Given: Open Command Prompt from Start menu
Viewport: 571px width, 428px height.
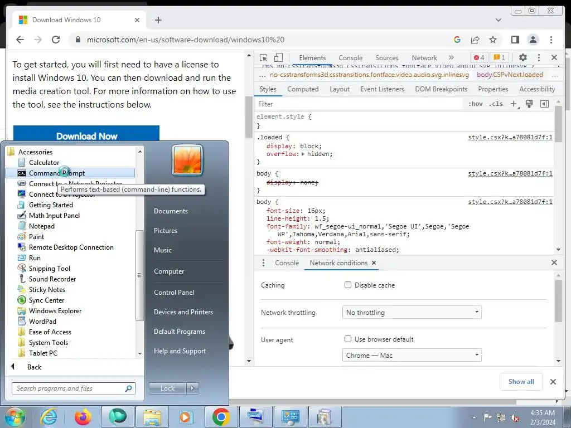Looking at the screenshot, I should [70, 173].
